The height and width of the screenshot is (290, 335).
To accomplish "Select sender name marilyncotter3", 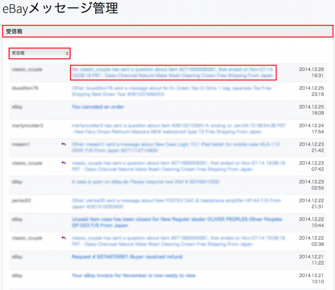I will click(x=27, y=126).
